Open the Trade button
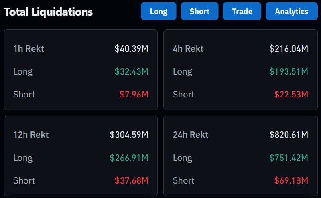This screenshot has height=198, width=321. tap(242, 11)
